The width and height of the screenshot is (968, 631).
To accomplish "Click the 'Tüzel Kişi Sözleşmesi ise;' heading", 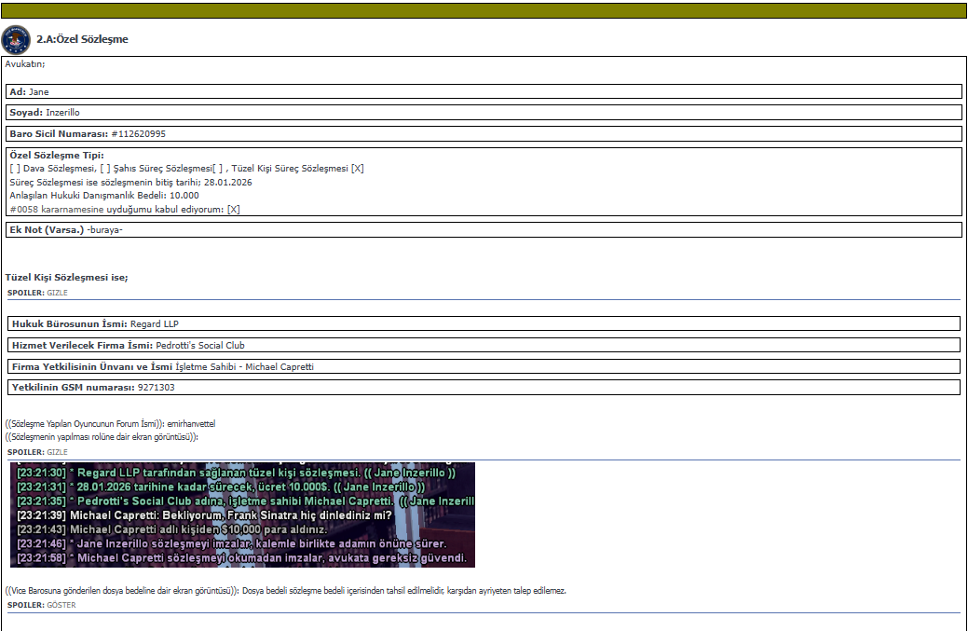I will tap(67, 277).
